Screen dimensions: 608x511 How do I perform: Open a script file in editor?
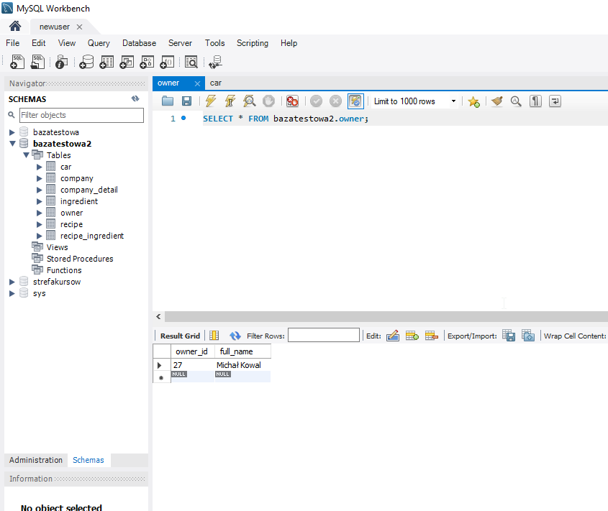pyautogui.click(x=168, y=101)
